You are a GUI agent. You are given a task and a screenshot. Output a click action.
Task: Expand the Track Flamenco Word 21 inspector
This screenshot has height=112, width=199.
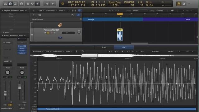coord(2,35)
